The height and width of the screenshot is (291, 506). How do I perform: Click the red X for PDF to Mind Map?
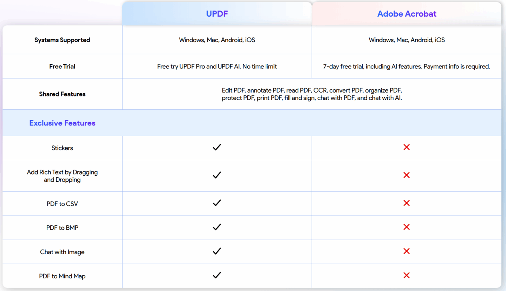[406, 276]
